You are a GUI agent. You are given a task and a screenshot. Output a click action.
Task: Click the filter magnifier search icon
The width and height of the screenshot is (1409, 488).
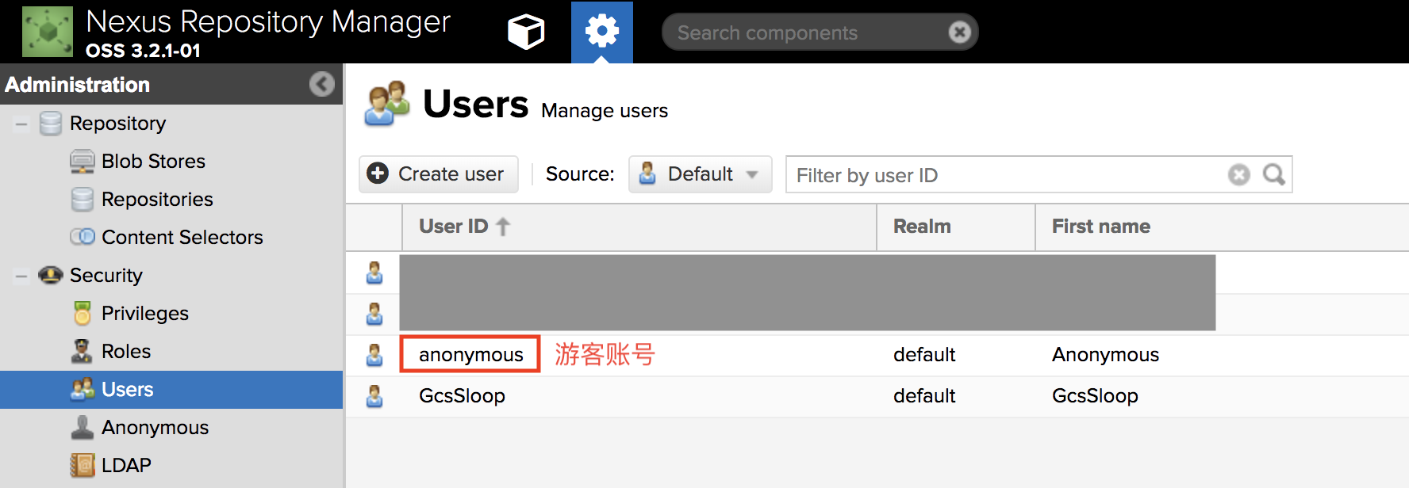coord(1273,174)
